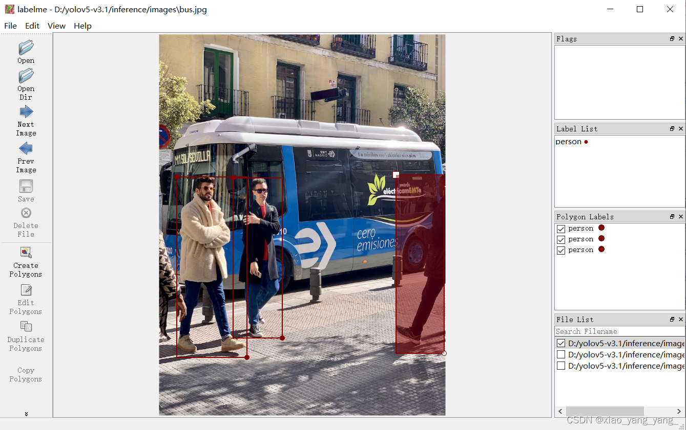
Task: Focus the Search Filename field
Action: click(x=619, y=331)
